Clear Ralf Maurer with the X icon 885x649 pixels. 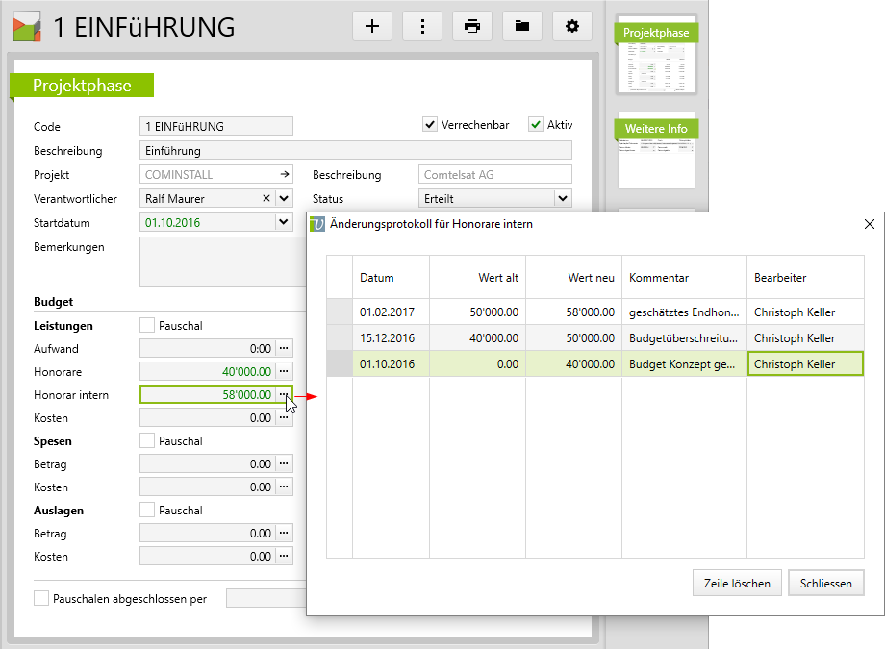pos(266,198)
